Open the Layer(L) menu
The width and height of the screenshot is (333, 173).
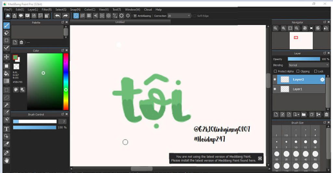(33, 9)
